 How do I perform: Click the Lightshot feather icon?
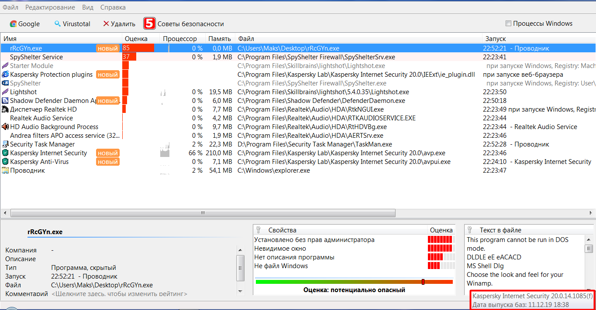coord(5,92)
